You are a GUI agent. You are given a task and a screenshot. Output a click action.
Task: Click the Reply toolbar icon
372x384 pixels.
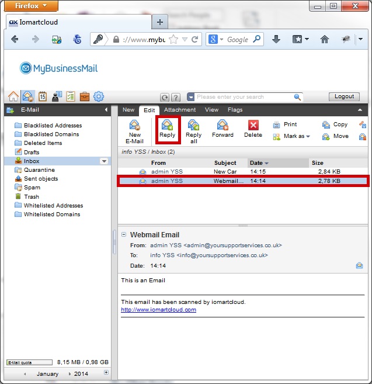pyautogui.click(x=167, y=129)
